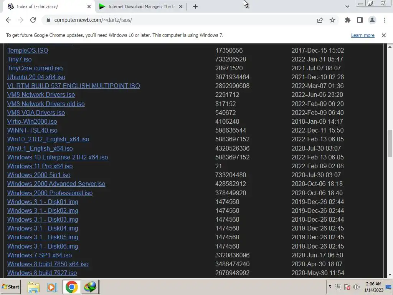Screen dimensions: 393x295
Task: Open a new tab with plus button
Action: click(x=195, y=7)
